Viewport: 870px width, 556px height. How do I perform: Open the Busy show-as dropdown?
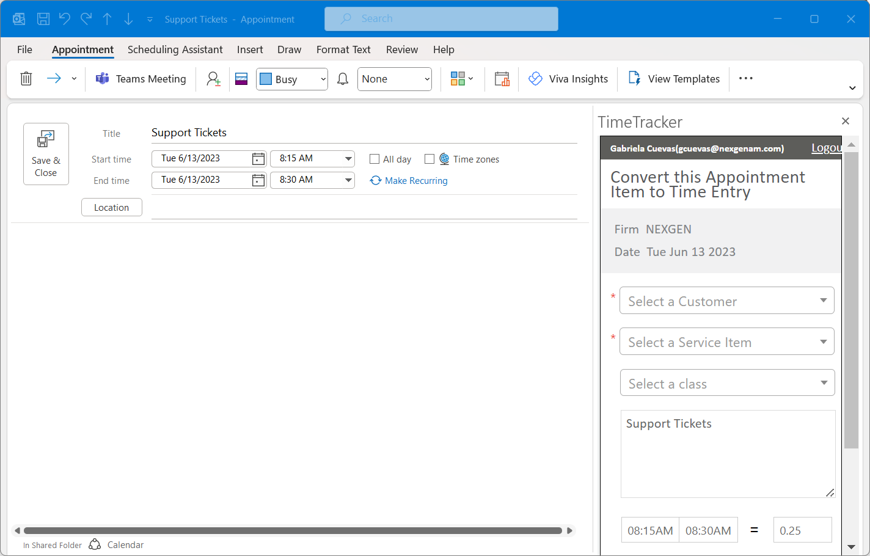[x=292, y=79]
